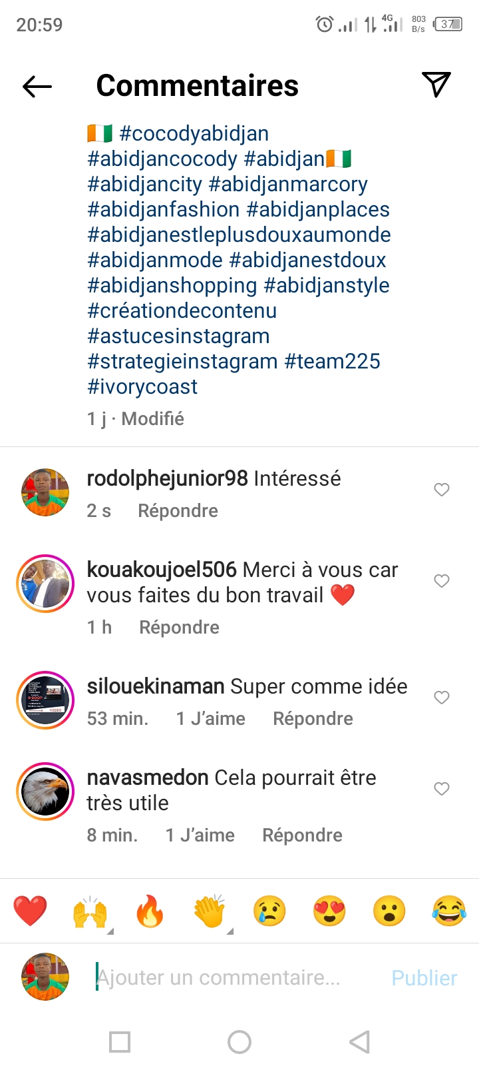Image resolution: width=479 pixels, height=1074 pixels.
Task: Like kouakoujoel506's comment
Action: tap(442, 581)
